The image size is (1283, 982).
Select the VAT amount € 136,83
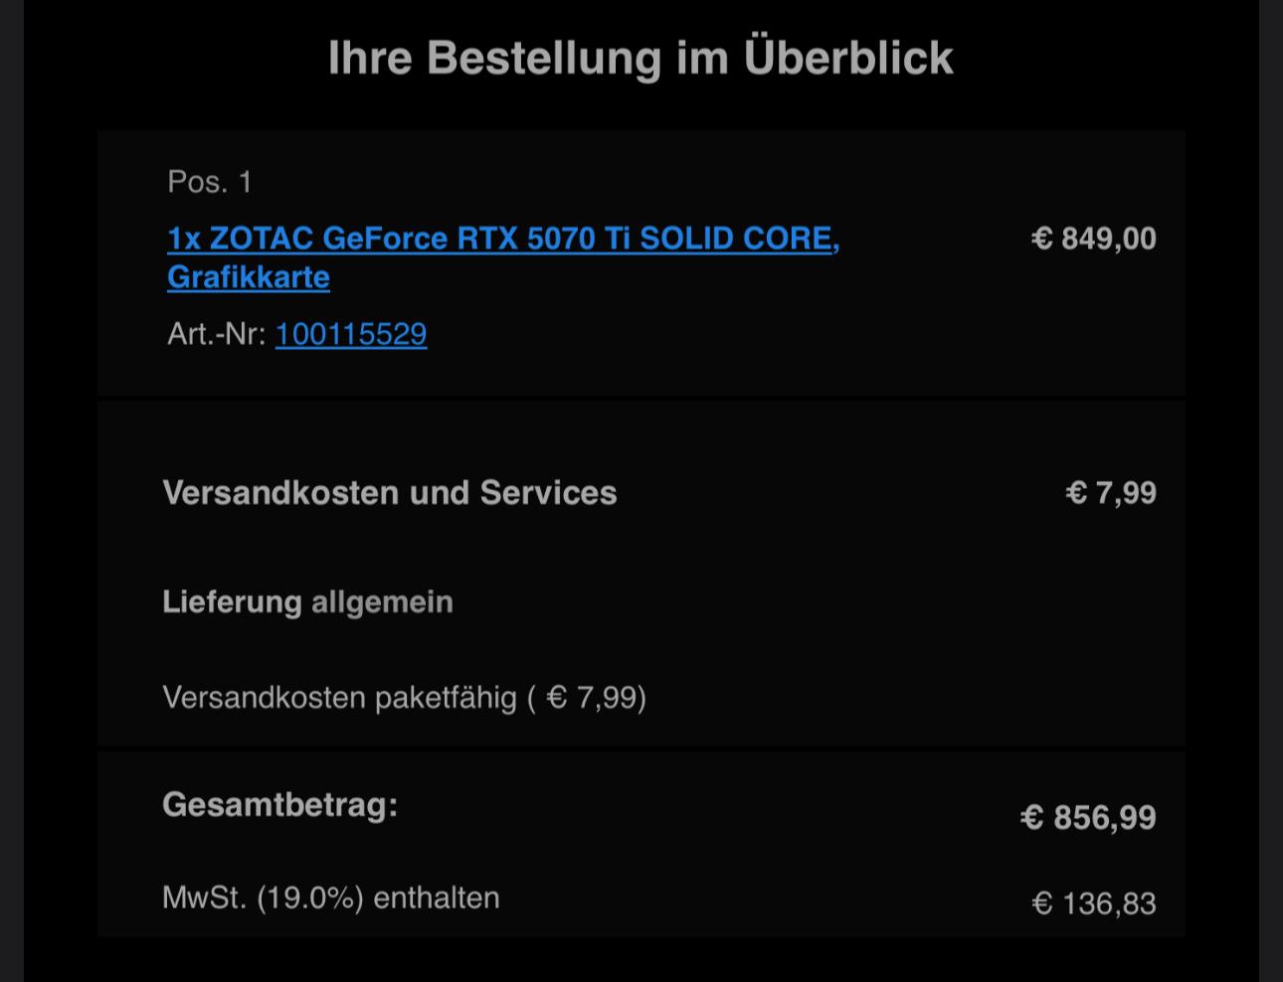[1094, 903]
